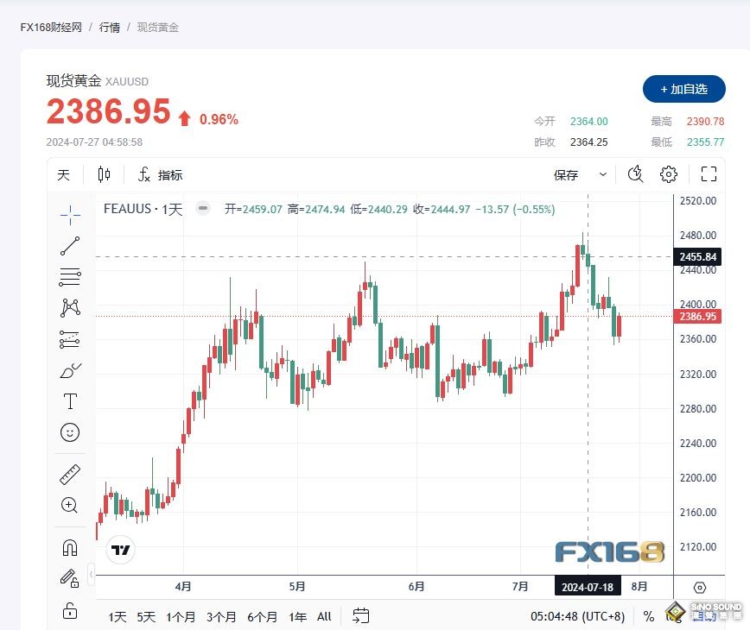Select the XABCD pattern tool
Image resolution: width=750 pixels, height=630 pixels.
(70, 308)
